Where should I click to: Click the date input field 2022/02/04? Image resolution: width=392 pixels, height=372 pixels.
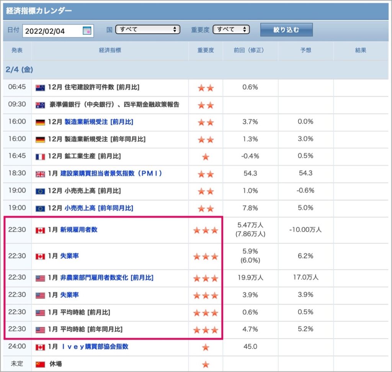pyautogui.click(x=58, y=31)
